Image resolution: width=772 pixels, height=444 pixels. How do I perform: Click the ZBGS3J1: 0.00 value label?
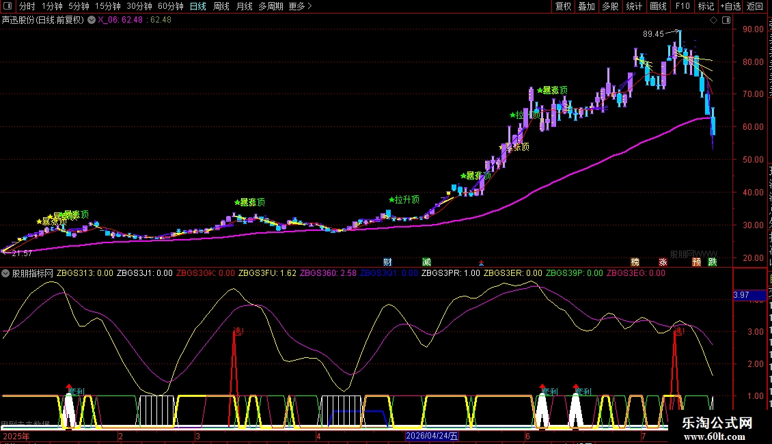pyautogui.click(x=145, y=273)
